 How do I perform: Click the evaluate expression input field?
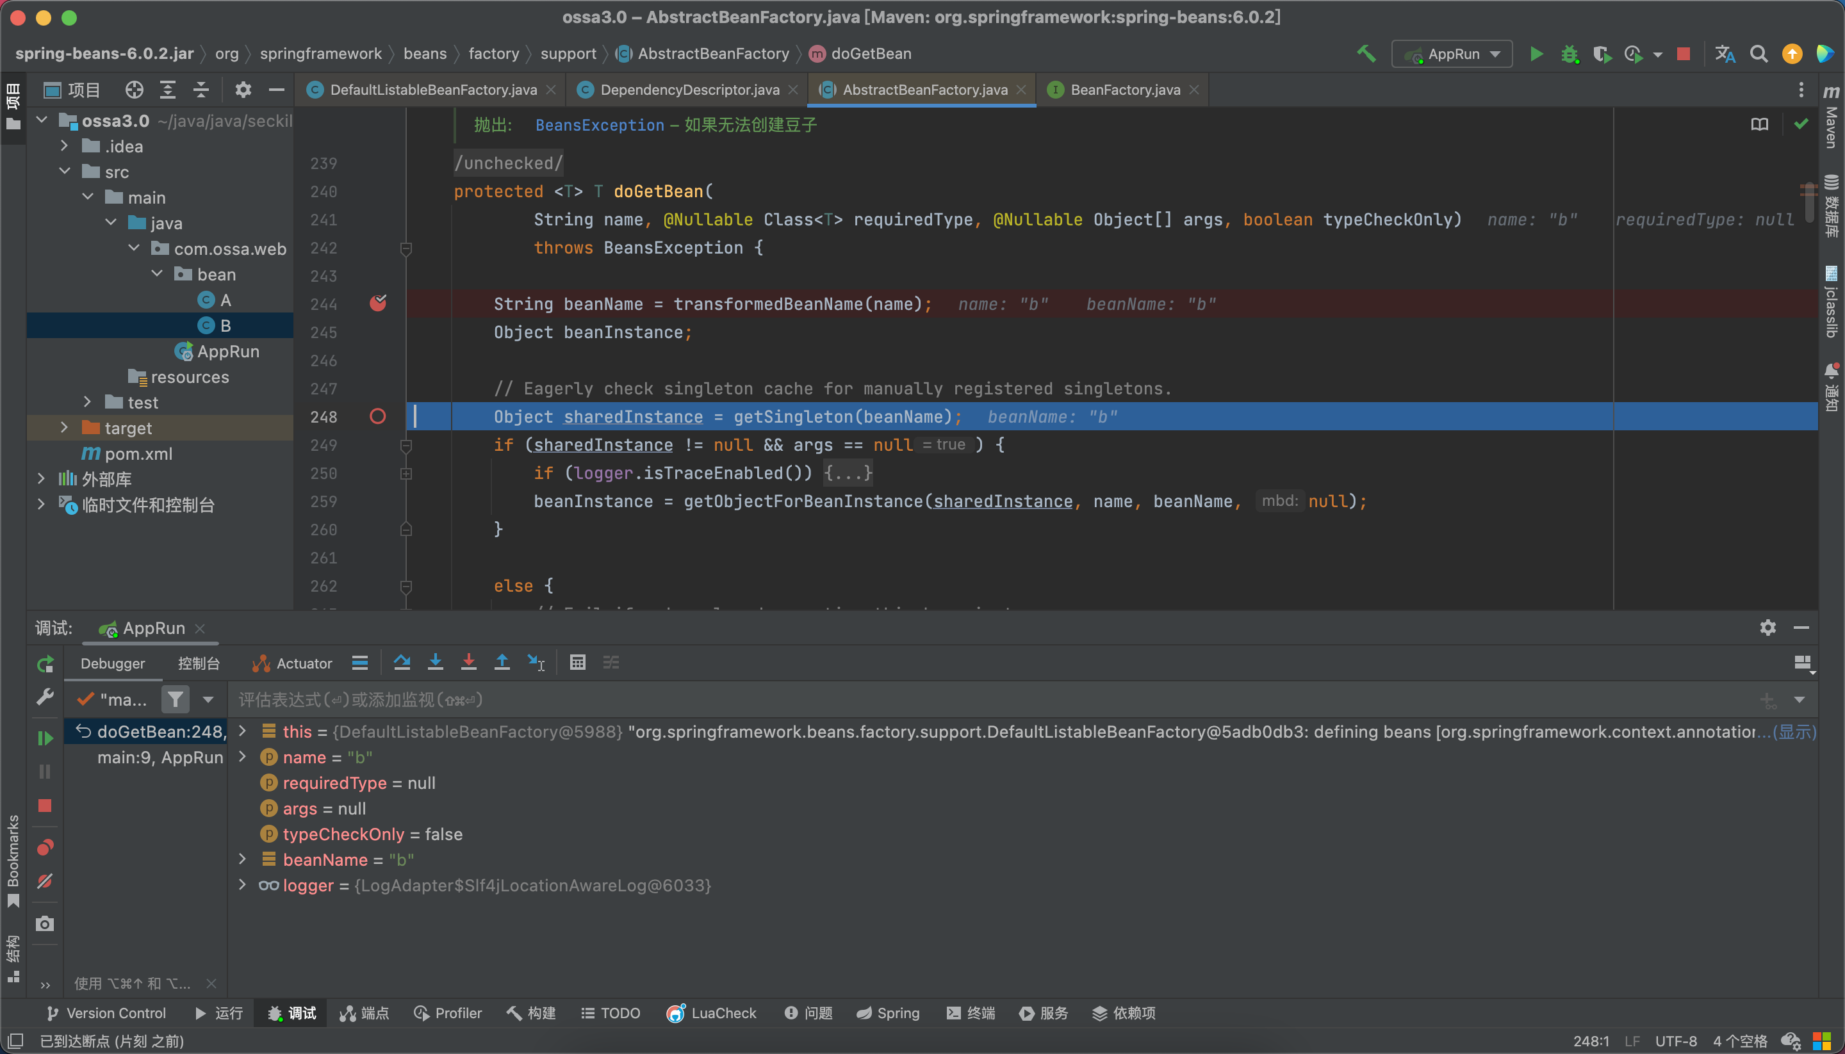pyautogui.click(x=992, y=699)
